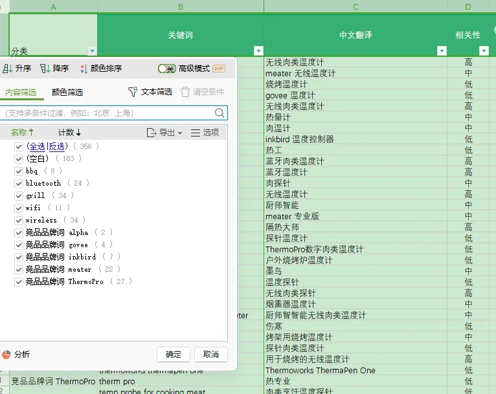Toggle the 全选 master checkbox

pos(19,146)
